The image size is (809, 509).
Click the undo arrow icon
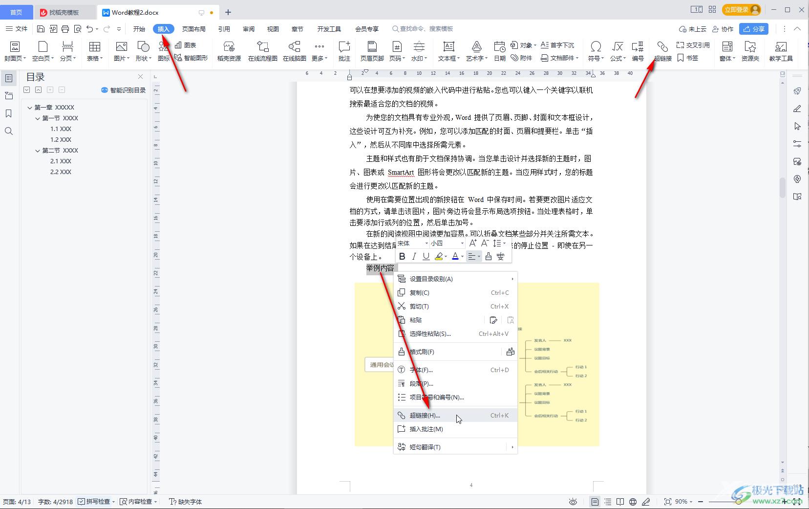click(x=89, y=29)
